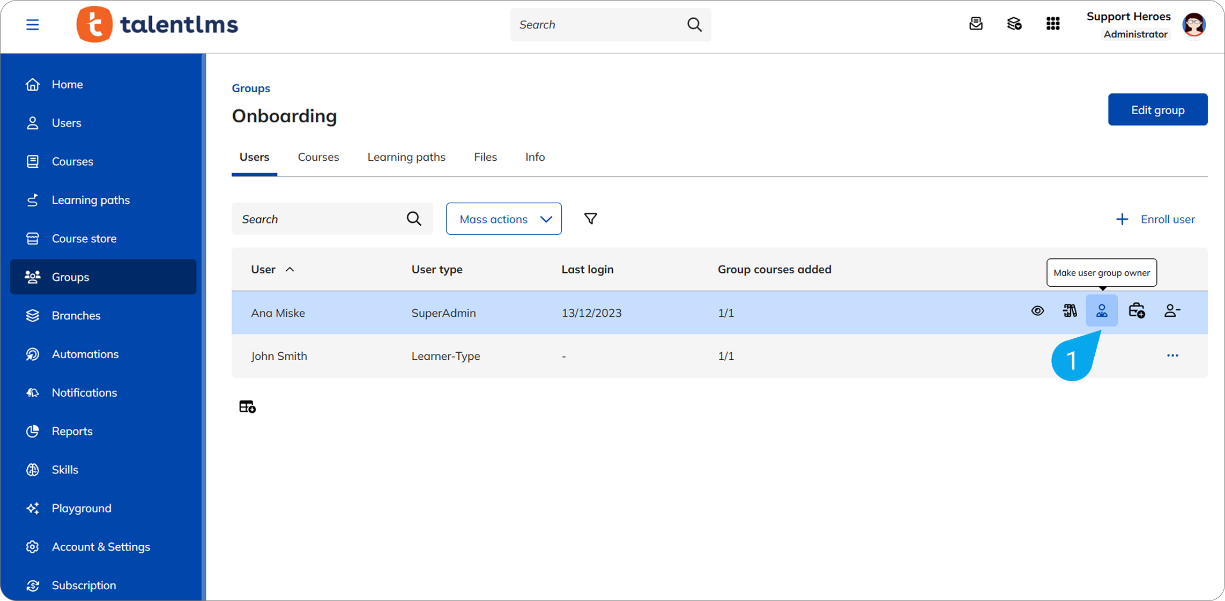
Task: Click the Edit group button
Action: pyautogui.click(x=1157, y=110)
